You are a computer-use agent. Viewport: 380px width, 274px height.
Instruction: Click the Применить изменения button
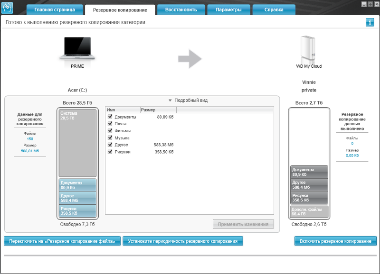point(243,224)
